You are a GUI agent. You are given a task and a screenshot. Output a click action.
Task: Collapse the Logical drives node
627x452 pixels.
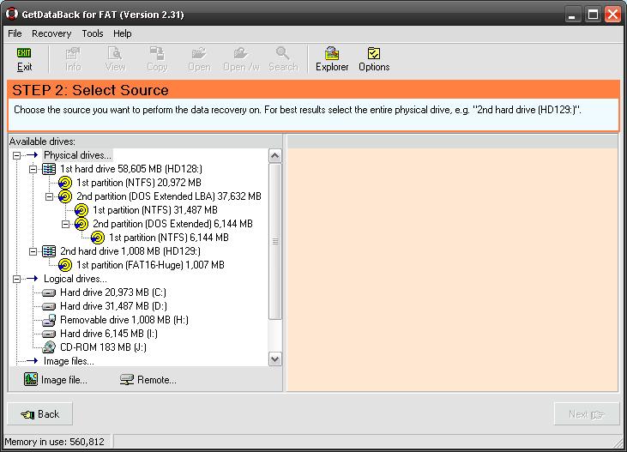(x=16, y=279)
